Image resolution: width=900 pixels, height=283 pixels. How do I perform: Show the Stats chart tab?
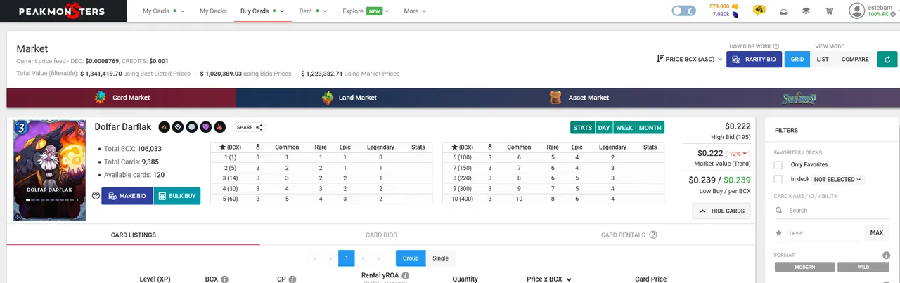pos(582,128)
